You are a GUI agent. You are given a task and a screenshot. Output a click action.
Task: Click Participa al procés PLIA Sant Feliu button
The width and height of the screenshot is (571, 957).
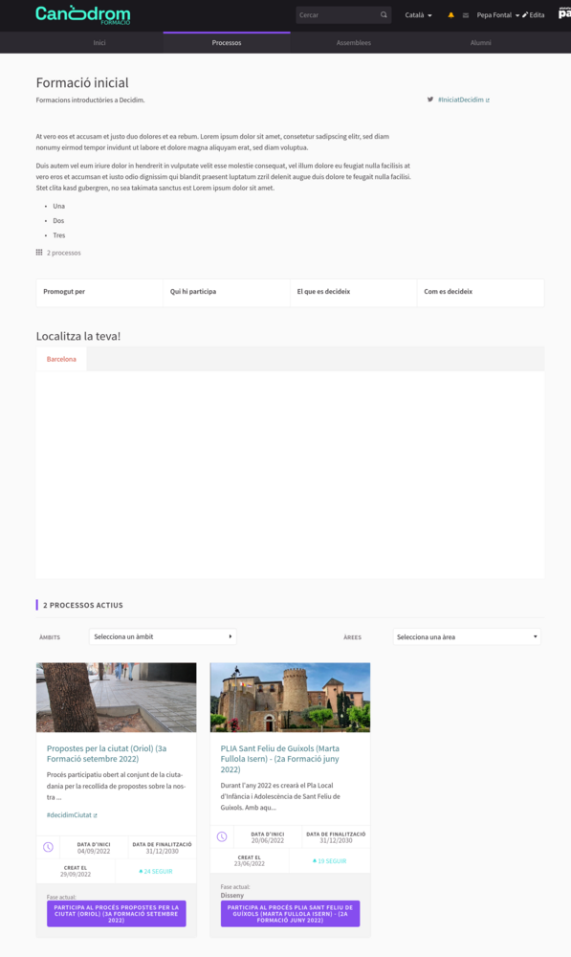point(291,914)
